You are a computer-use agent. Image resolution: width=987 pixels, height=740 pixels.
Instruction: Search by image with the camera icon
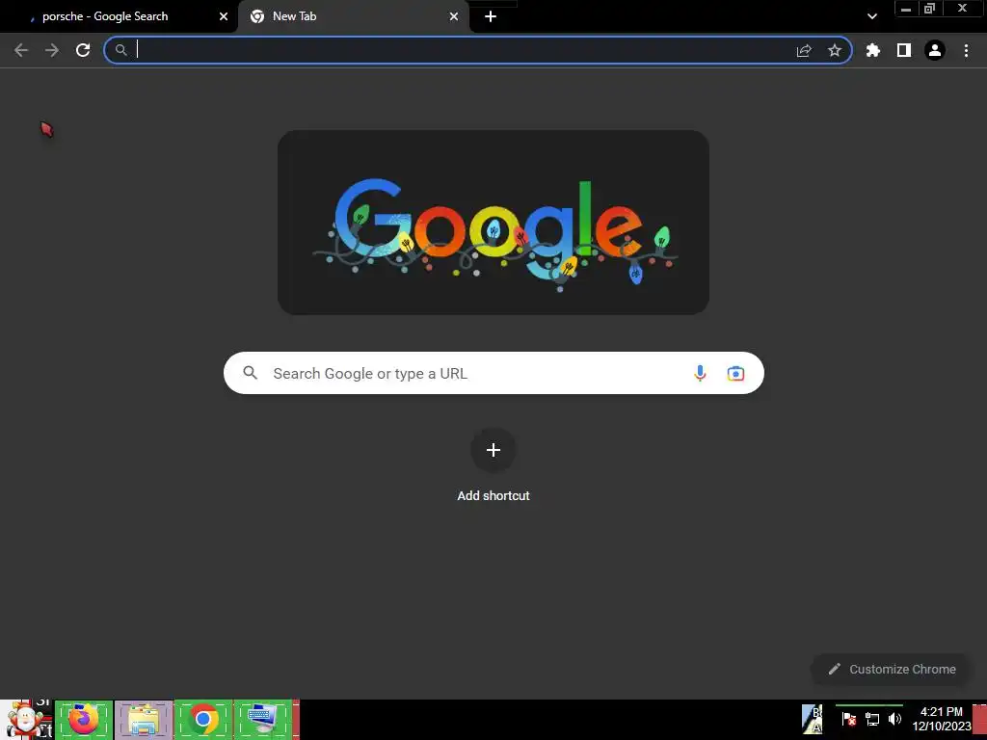click(735, 373)
